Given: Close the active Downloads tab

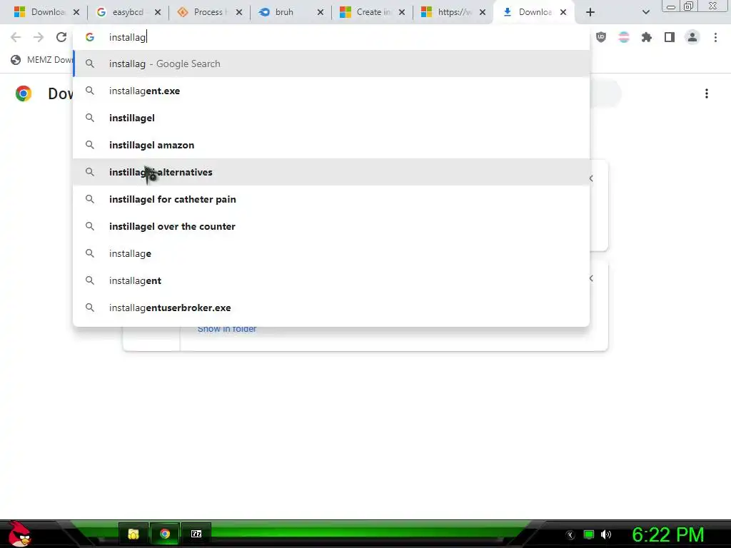Looking at the screenshot, I should point(563,12).
